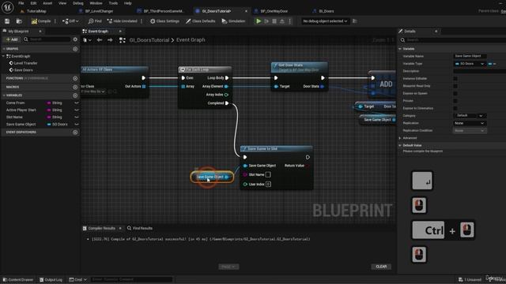Click the Browse to asset icon

click(x=19, y=21)
